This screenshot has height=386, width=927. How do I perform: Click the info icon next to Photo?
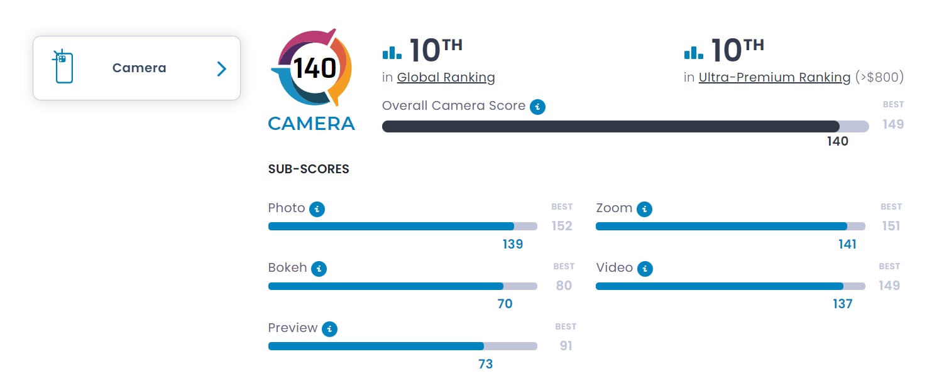click(317, 209)
